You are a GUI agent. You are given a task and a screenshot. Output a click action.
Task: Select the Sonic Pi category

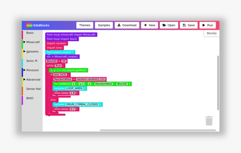coord(32,61)
